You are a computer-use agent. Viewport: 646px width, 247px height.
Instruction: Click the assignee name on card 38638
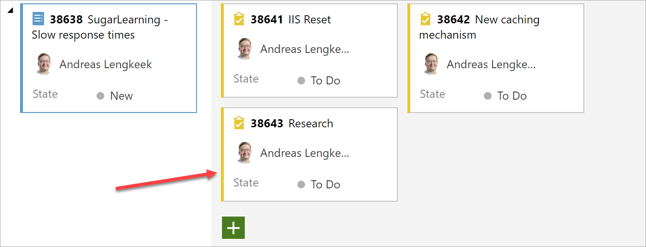[106, 64]
